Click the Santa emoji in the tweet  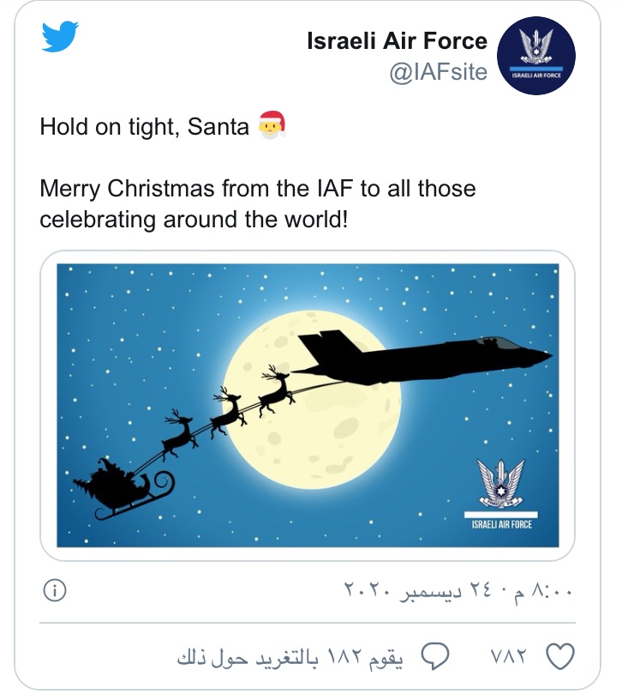click(x=271, y=127)
